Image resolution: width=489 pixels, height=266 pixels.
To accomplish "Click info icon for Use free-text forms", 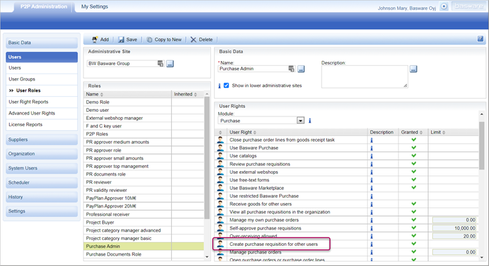I will [x=371, y=180].
